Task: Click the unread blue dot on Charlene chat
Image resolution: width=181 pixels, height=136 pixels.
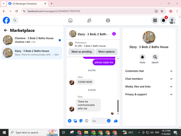Action: click(x=60, y=40)
